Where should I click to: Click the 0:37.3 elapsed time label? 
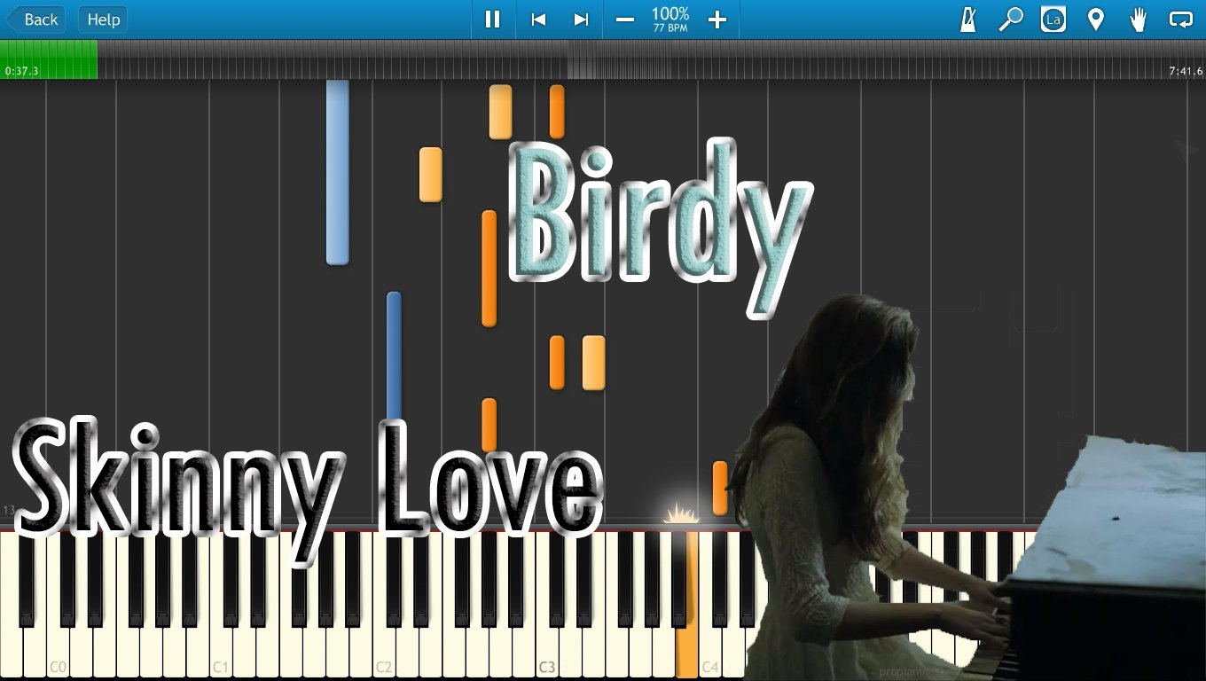(21, 71)
